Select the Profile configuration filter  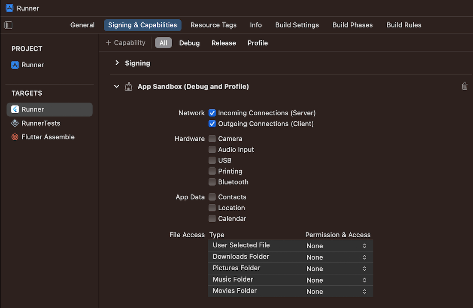click(x=258, y=43)
